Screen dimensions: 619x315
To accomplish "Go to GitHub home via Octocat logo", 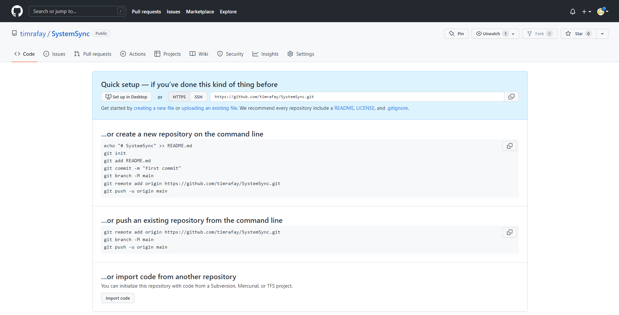I will 17,11.
